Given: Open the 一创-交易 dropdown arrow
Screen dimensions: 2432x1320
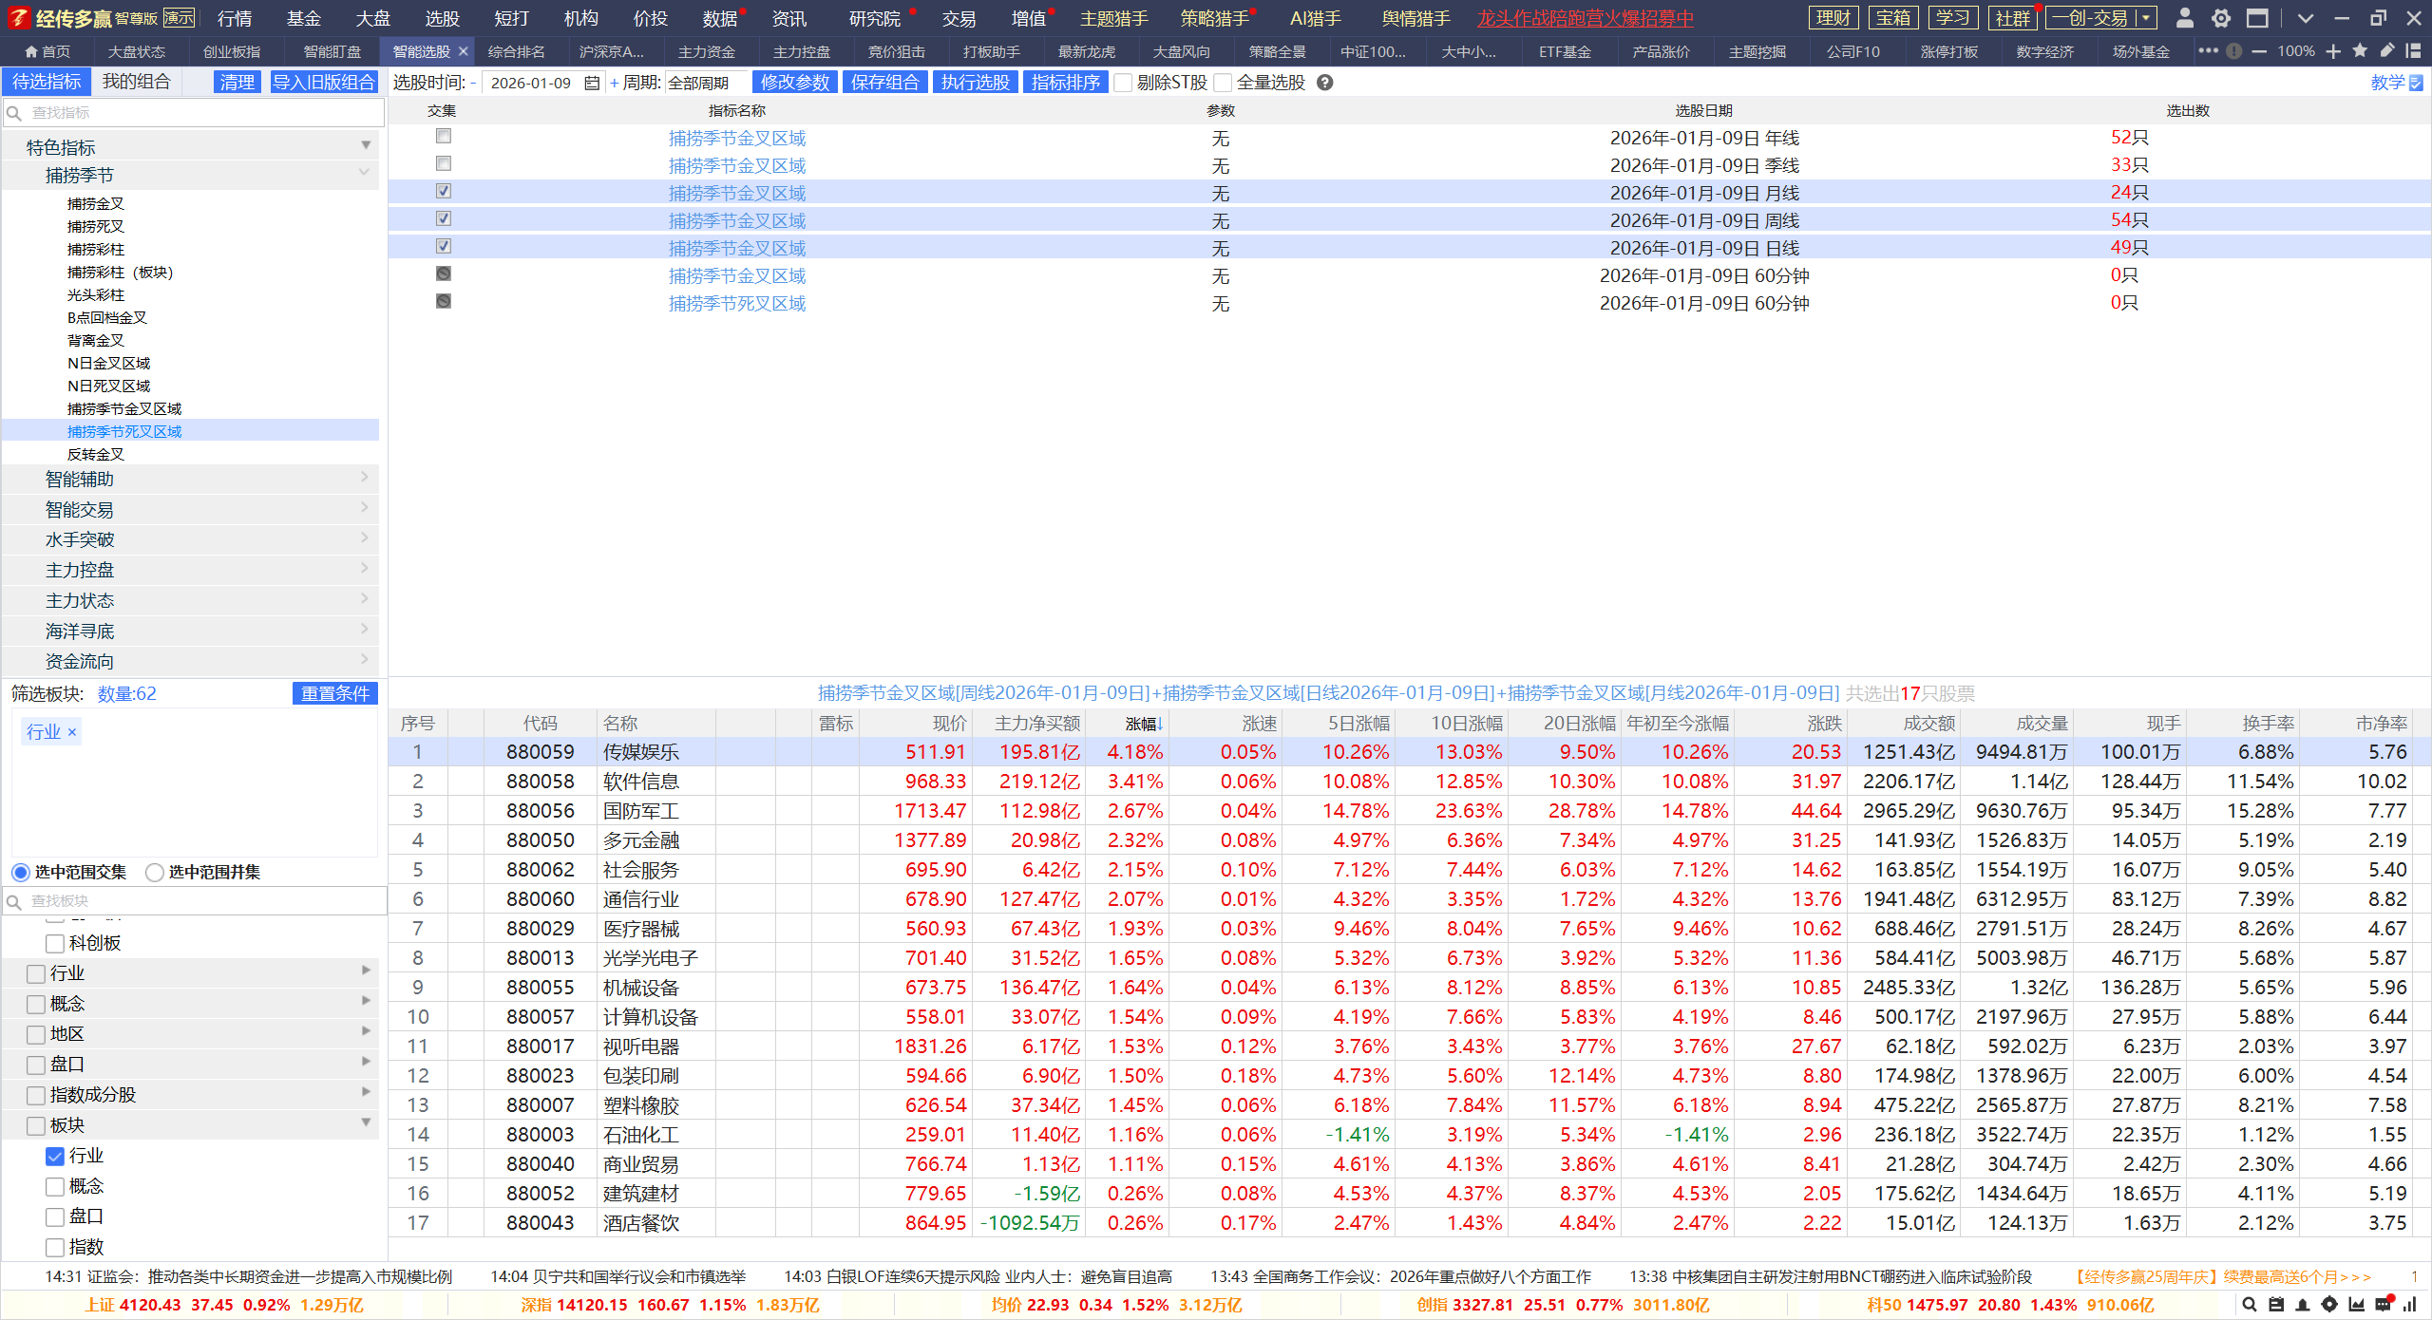Looking at the screenshot, I should pos(2145,18).
